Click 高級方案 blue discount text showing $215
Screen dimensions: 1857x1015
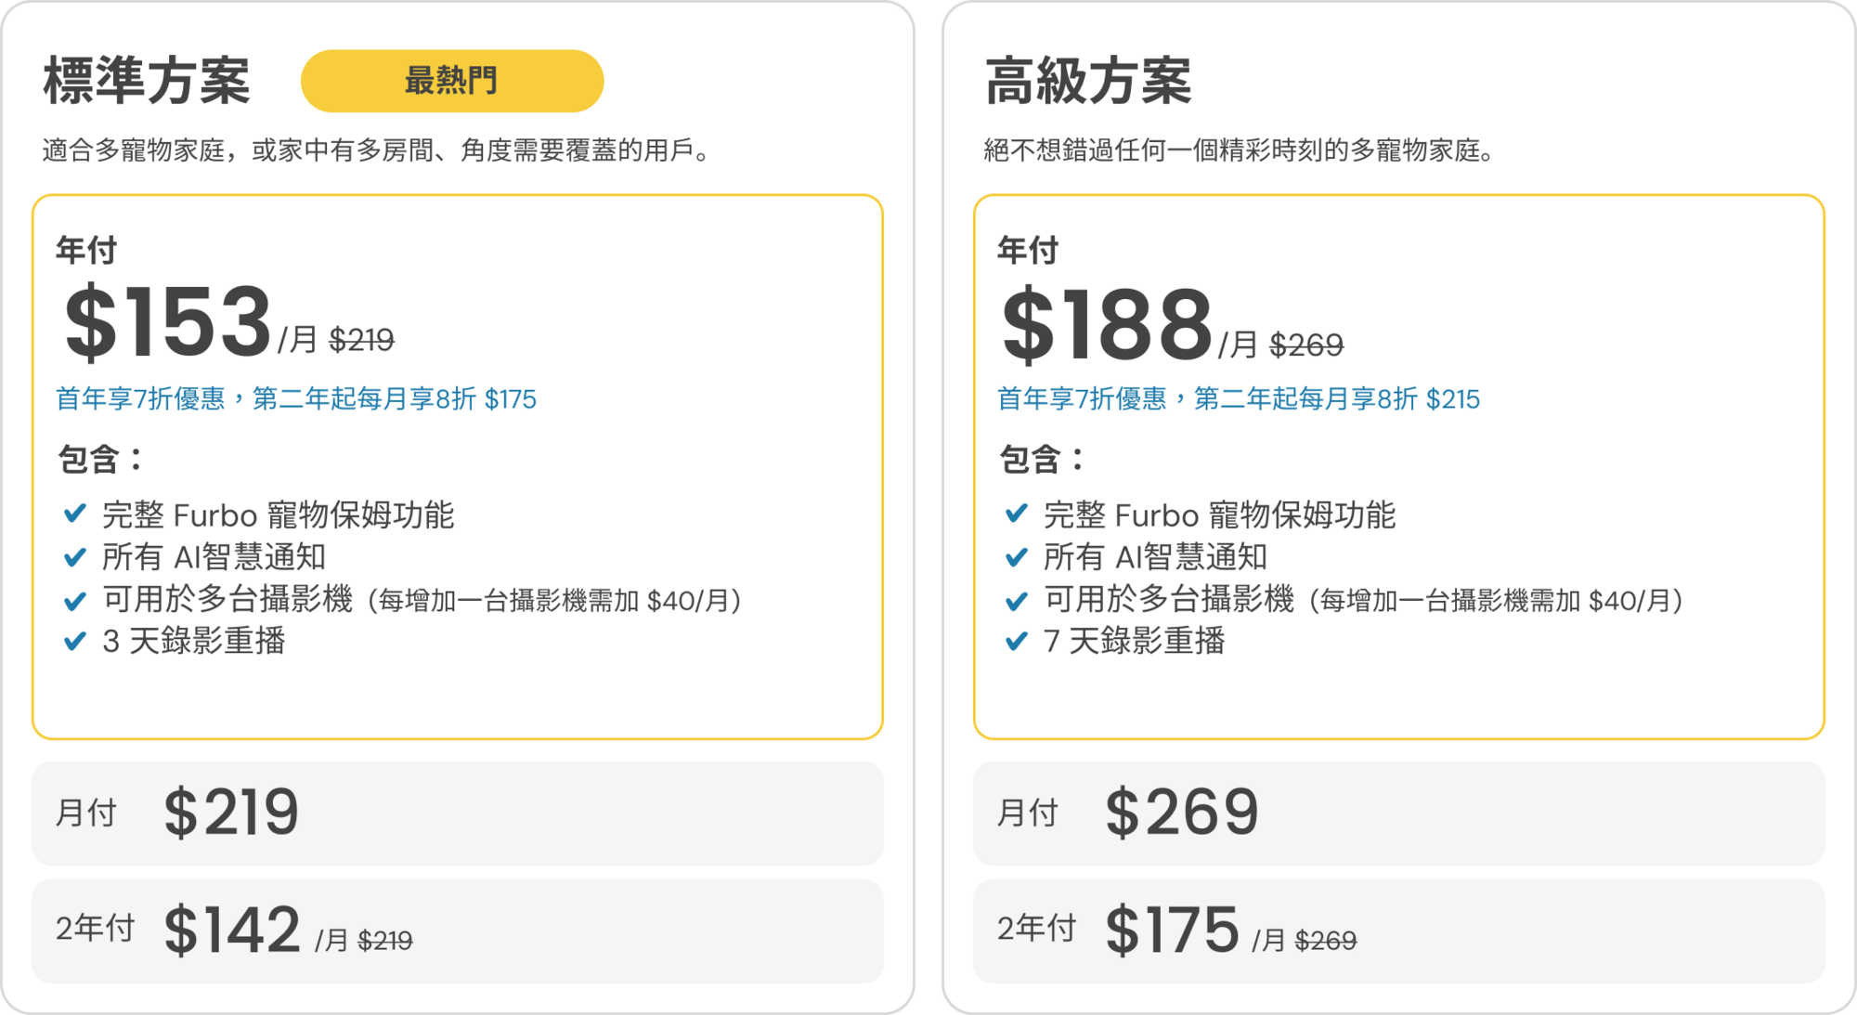[x=1239, y=399]
